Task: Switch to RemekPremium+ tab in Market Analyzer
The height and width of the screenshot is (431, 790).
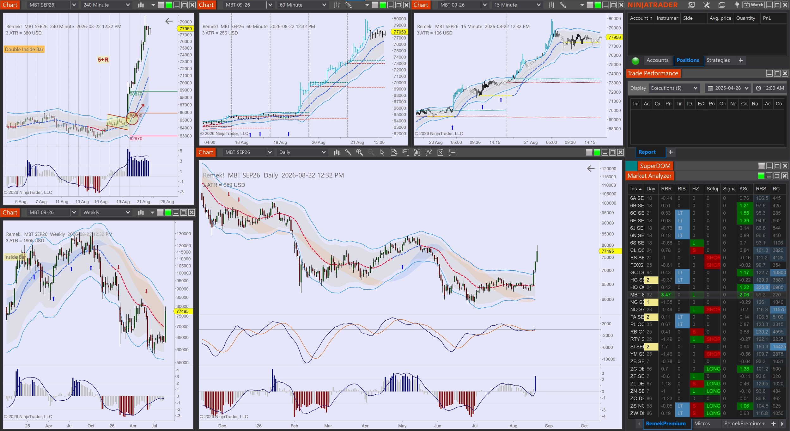Action: [744, 423]
